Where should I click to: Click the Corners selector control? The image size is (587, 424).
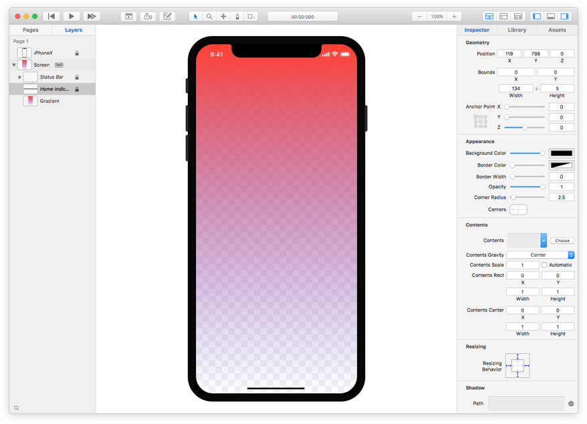tap(518, 209)
